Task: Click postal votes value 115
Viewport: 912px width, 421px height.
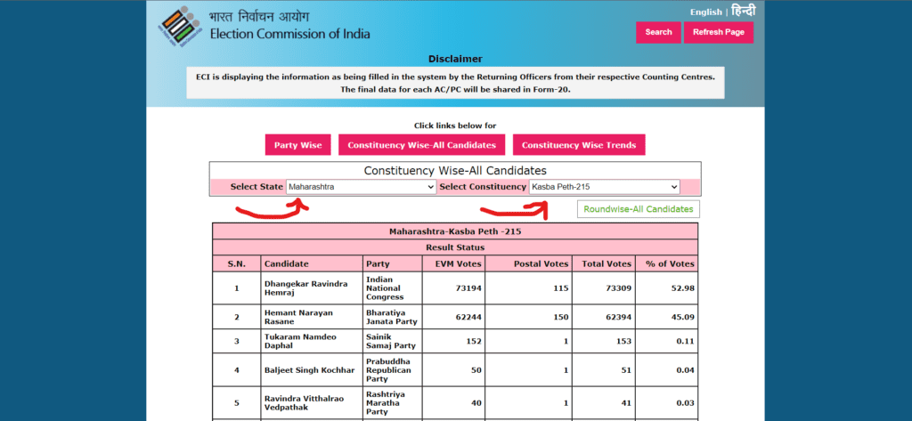Action: point(561,287)
